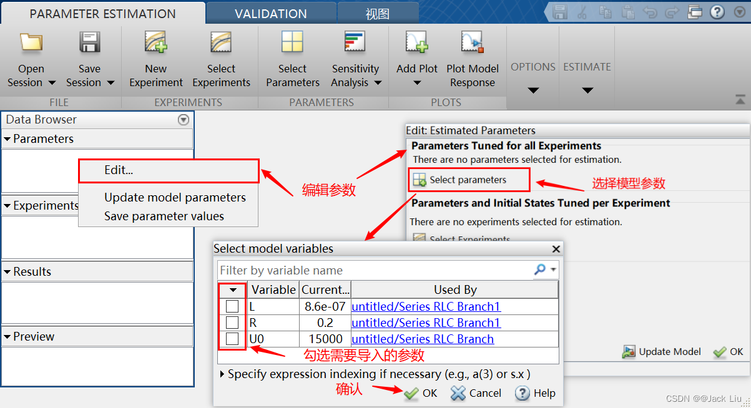The height and width of the screenshot is (408, 751).
Task: Collapse the Results panel section
Action: click(x=7, y=272)
